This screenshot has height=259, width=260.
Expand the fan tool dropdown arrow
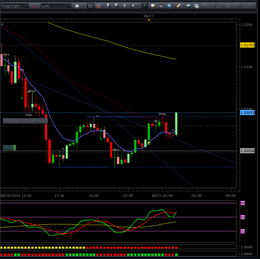tap(235, 6)
